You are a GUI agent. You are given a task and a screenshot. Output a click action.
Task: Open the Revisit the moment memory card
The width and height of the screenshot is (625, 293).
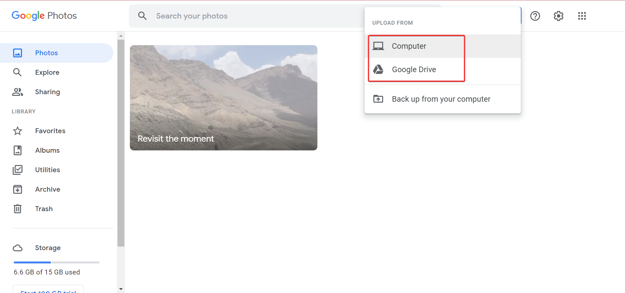click(x=224, y=98)
